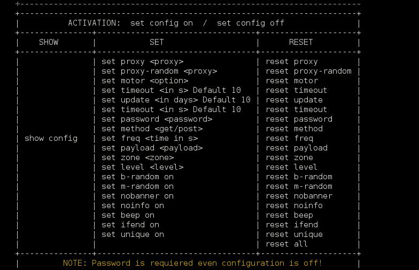
Task: Click 'set proxy <proxy>' command line
Action: coord(142,61)
